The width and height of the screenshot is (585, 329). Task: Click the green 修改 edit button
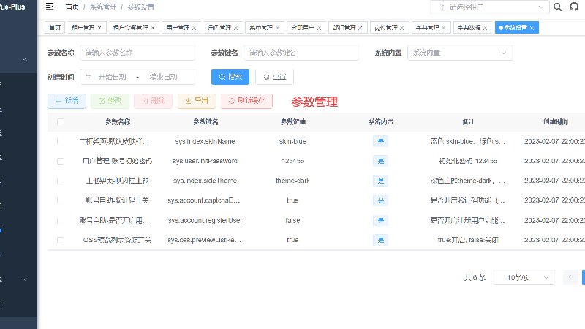tap(110, 101)
